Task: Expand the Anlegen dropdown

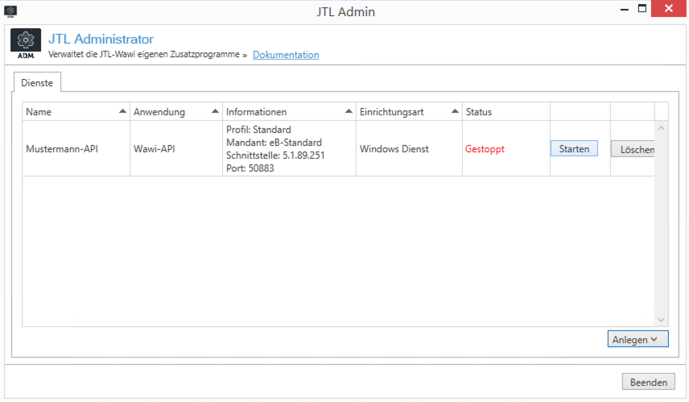Action: [x=637, y=340]
